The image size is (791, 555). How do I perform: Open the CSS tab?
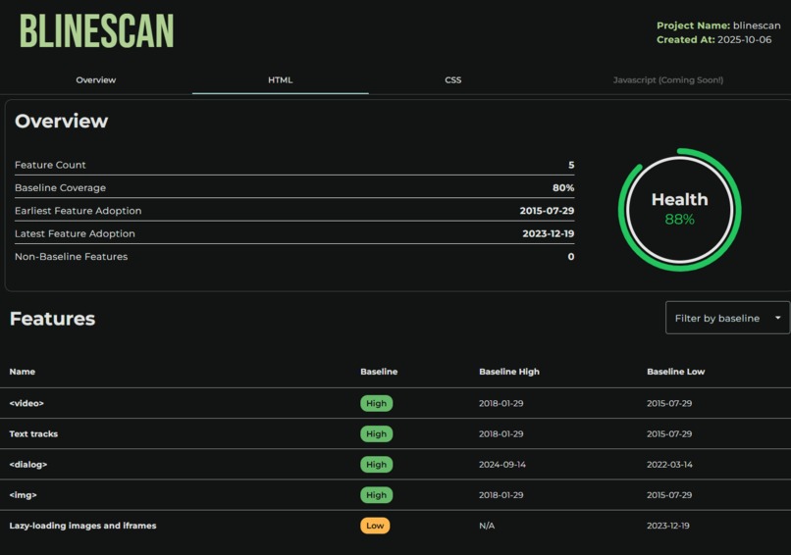[453, 79]
